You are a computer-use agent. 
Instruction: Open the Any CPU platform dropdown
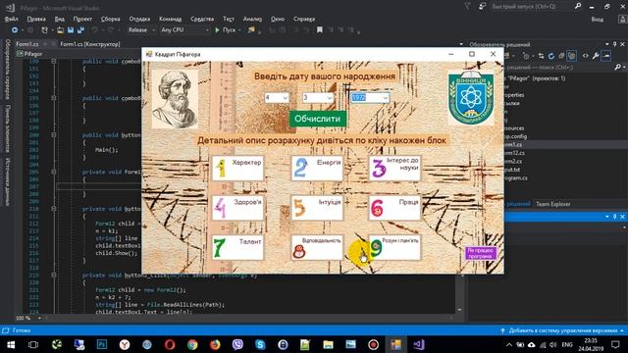[184, 30]
